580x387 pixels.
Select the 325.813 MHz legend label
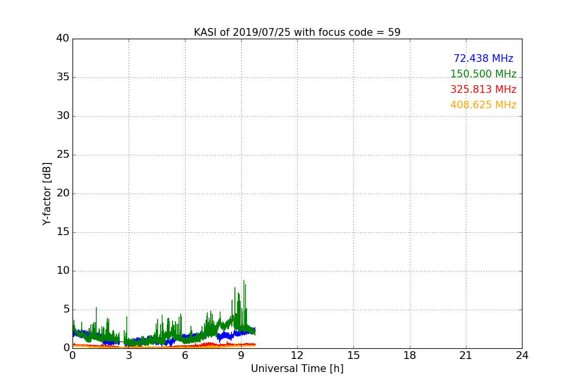pos(483,89)
